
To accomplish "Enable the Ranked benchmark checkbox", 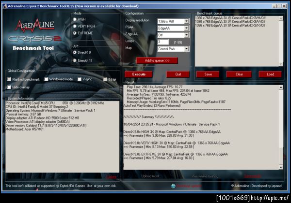I will (9, 79).
